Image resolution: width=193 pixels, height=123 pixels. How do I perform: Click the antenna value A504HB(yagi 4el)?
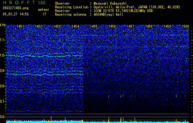tap(108, 14)
